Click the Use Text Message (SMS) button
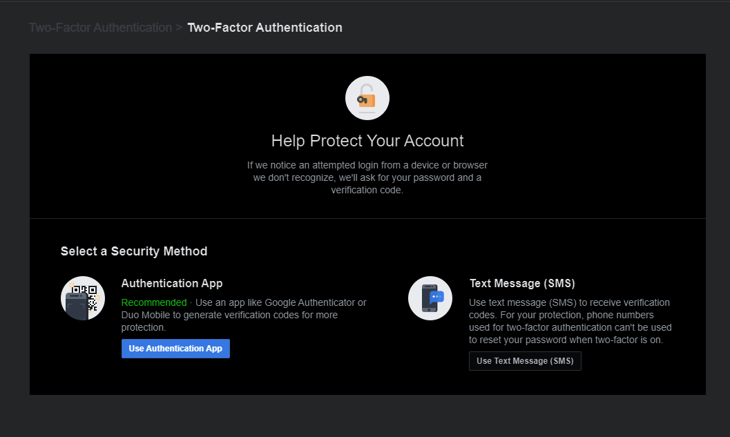The image size is (730, 437). coord(525,360)
